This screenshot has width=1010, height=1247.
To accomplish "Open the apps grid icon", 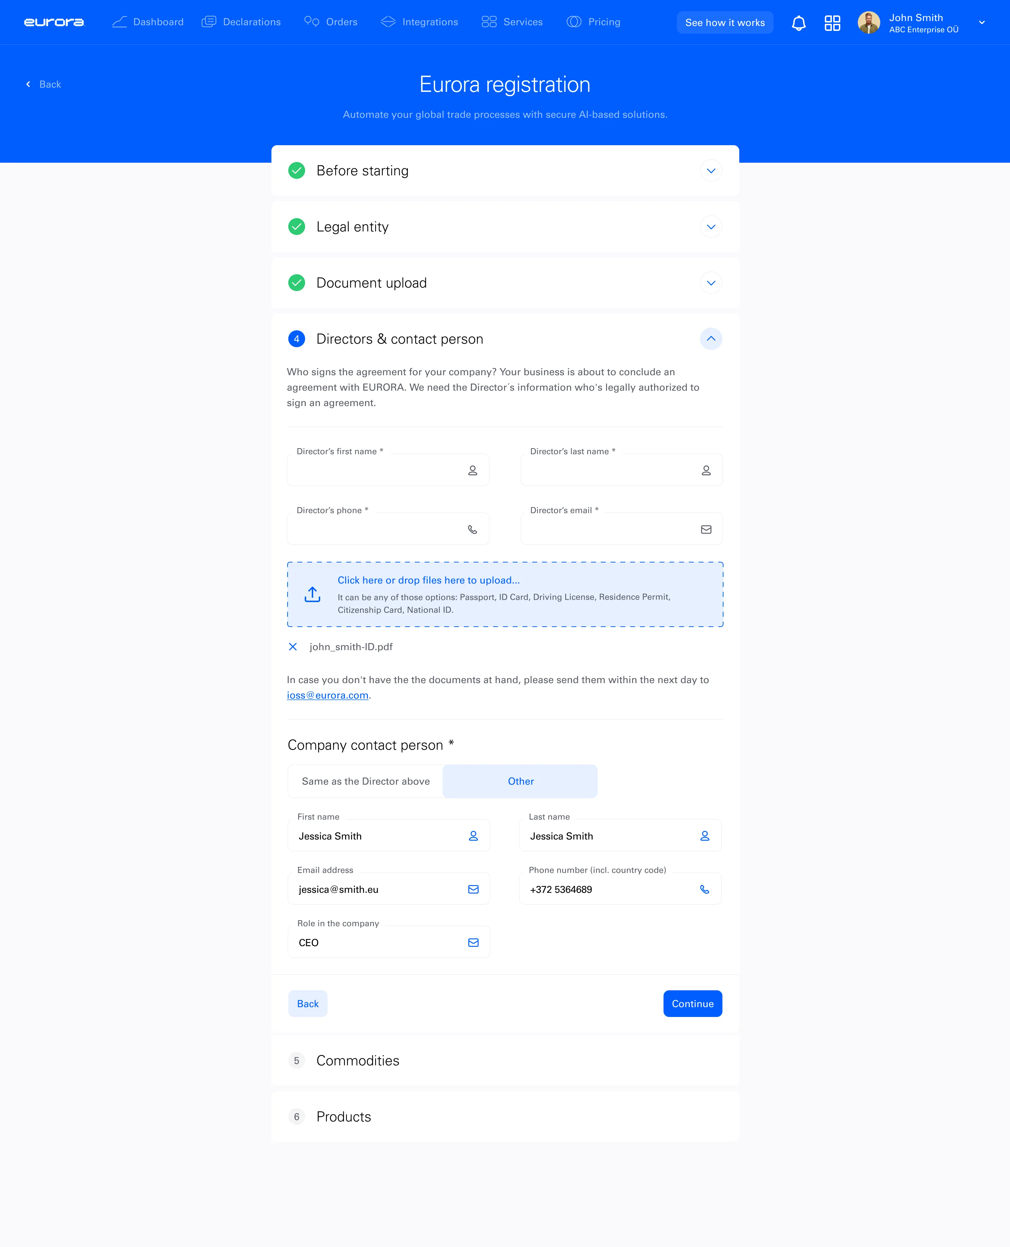I will (832, 23).
